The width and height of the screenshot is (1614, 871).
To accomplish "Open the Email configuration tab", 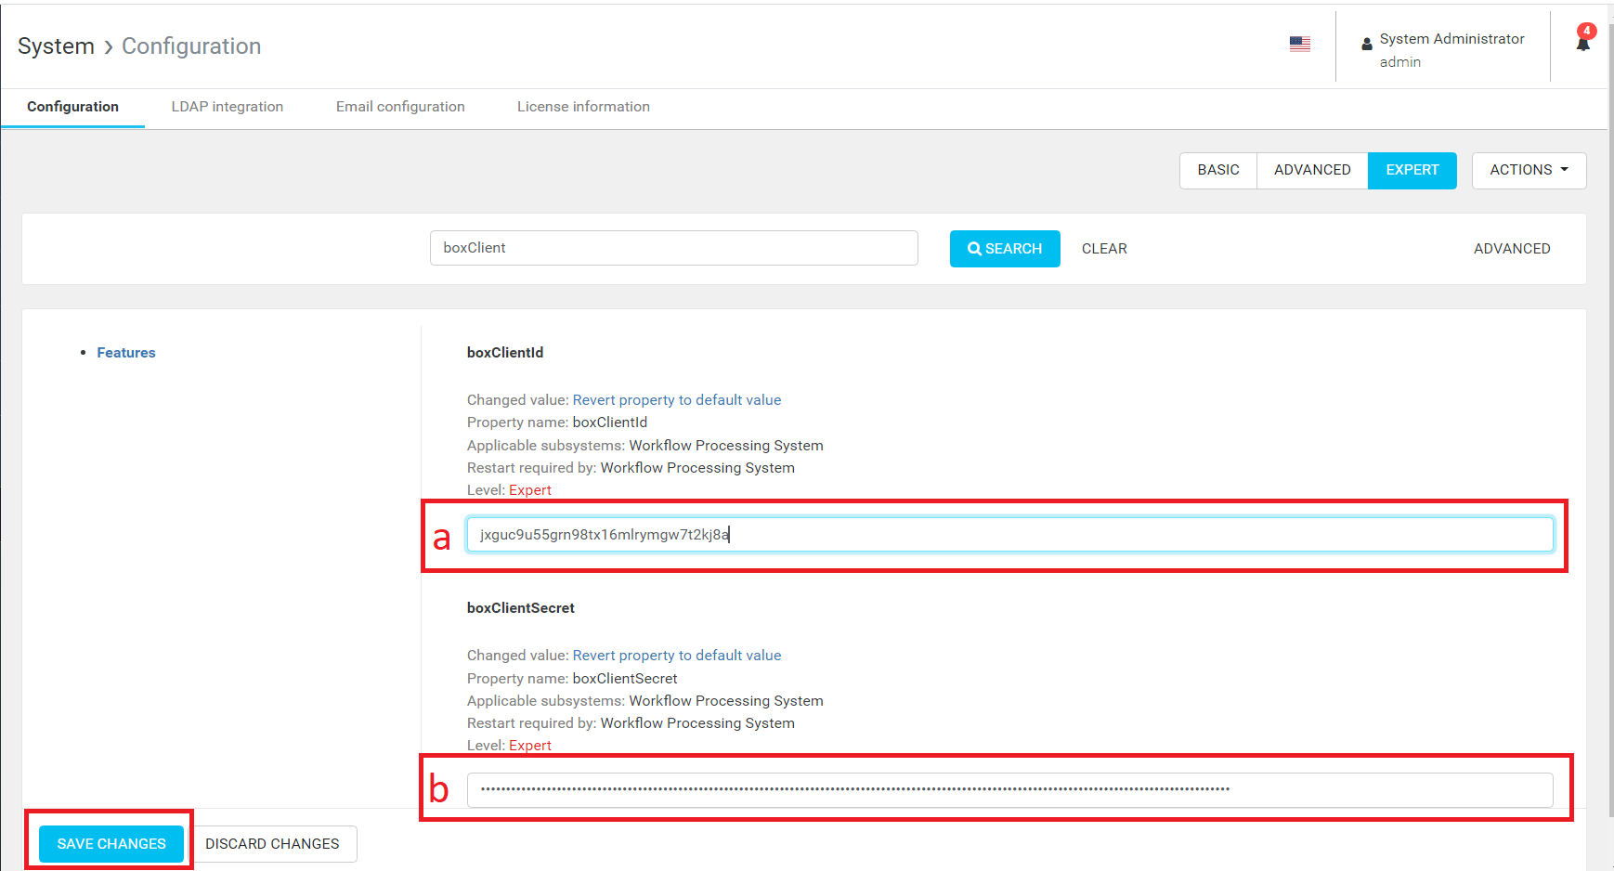I will pyautogui.click(x=400, y=107).
